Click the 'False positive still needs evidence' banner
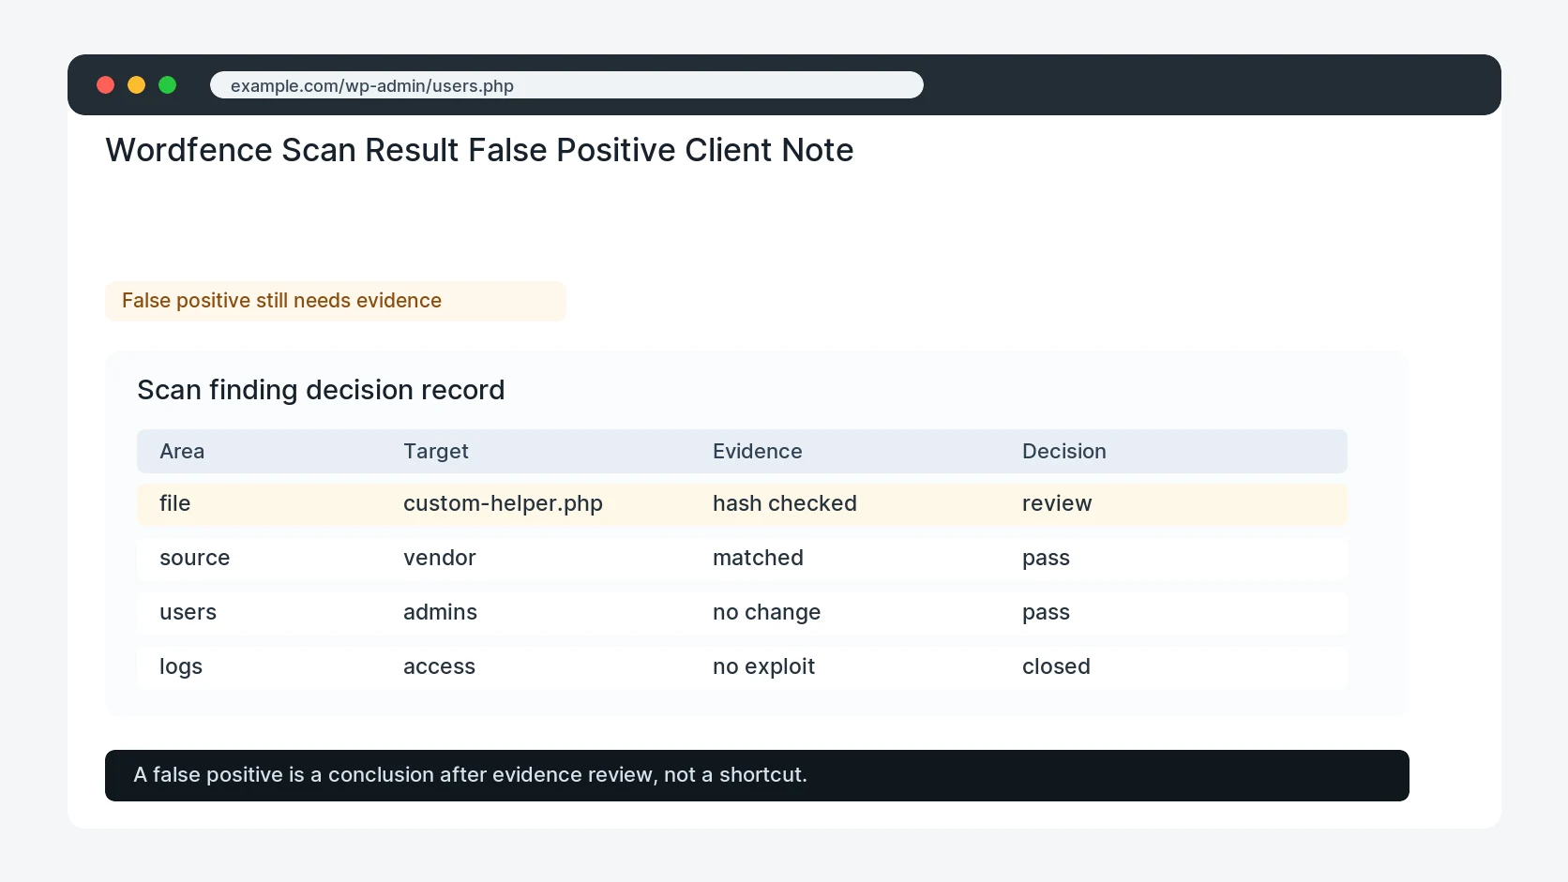This screenshot has height=882, width=1568. pos(336,301)
